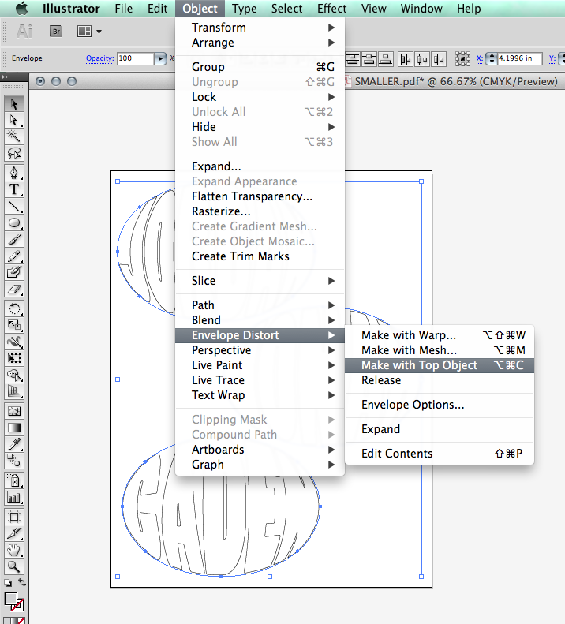Expand the Arrange submenu
The image size is (565, 624).
click(x=260, y=43)
